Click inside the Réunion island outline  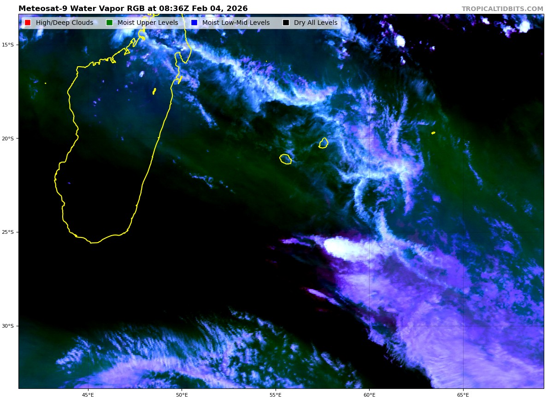(285, 159)
